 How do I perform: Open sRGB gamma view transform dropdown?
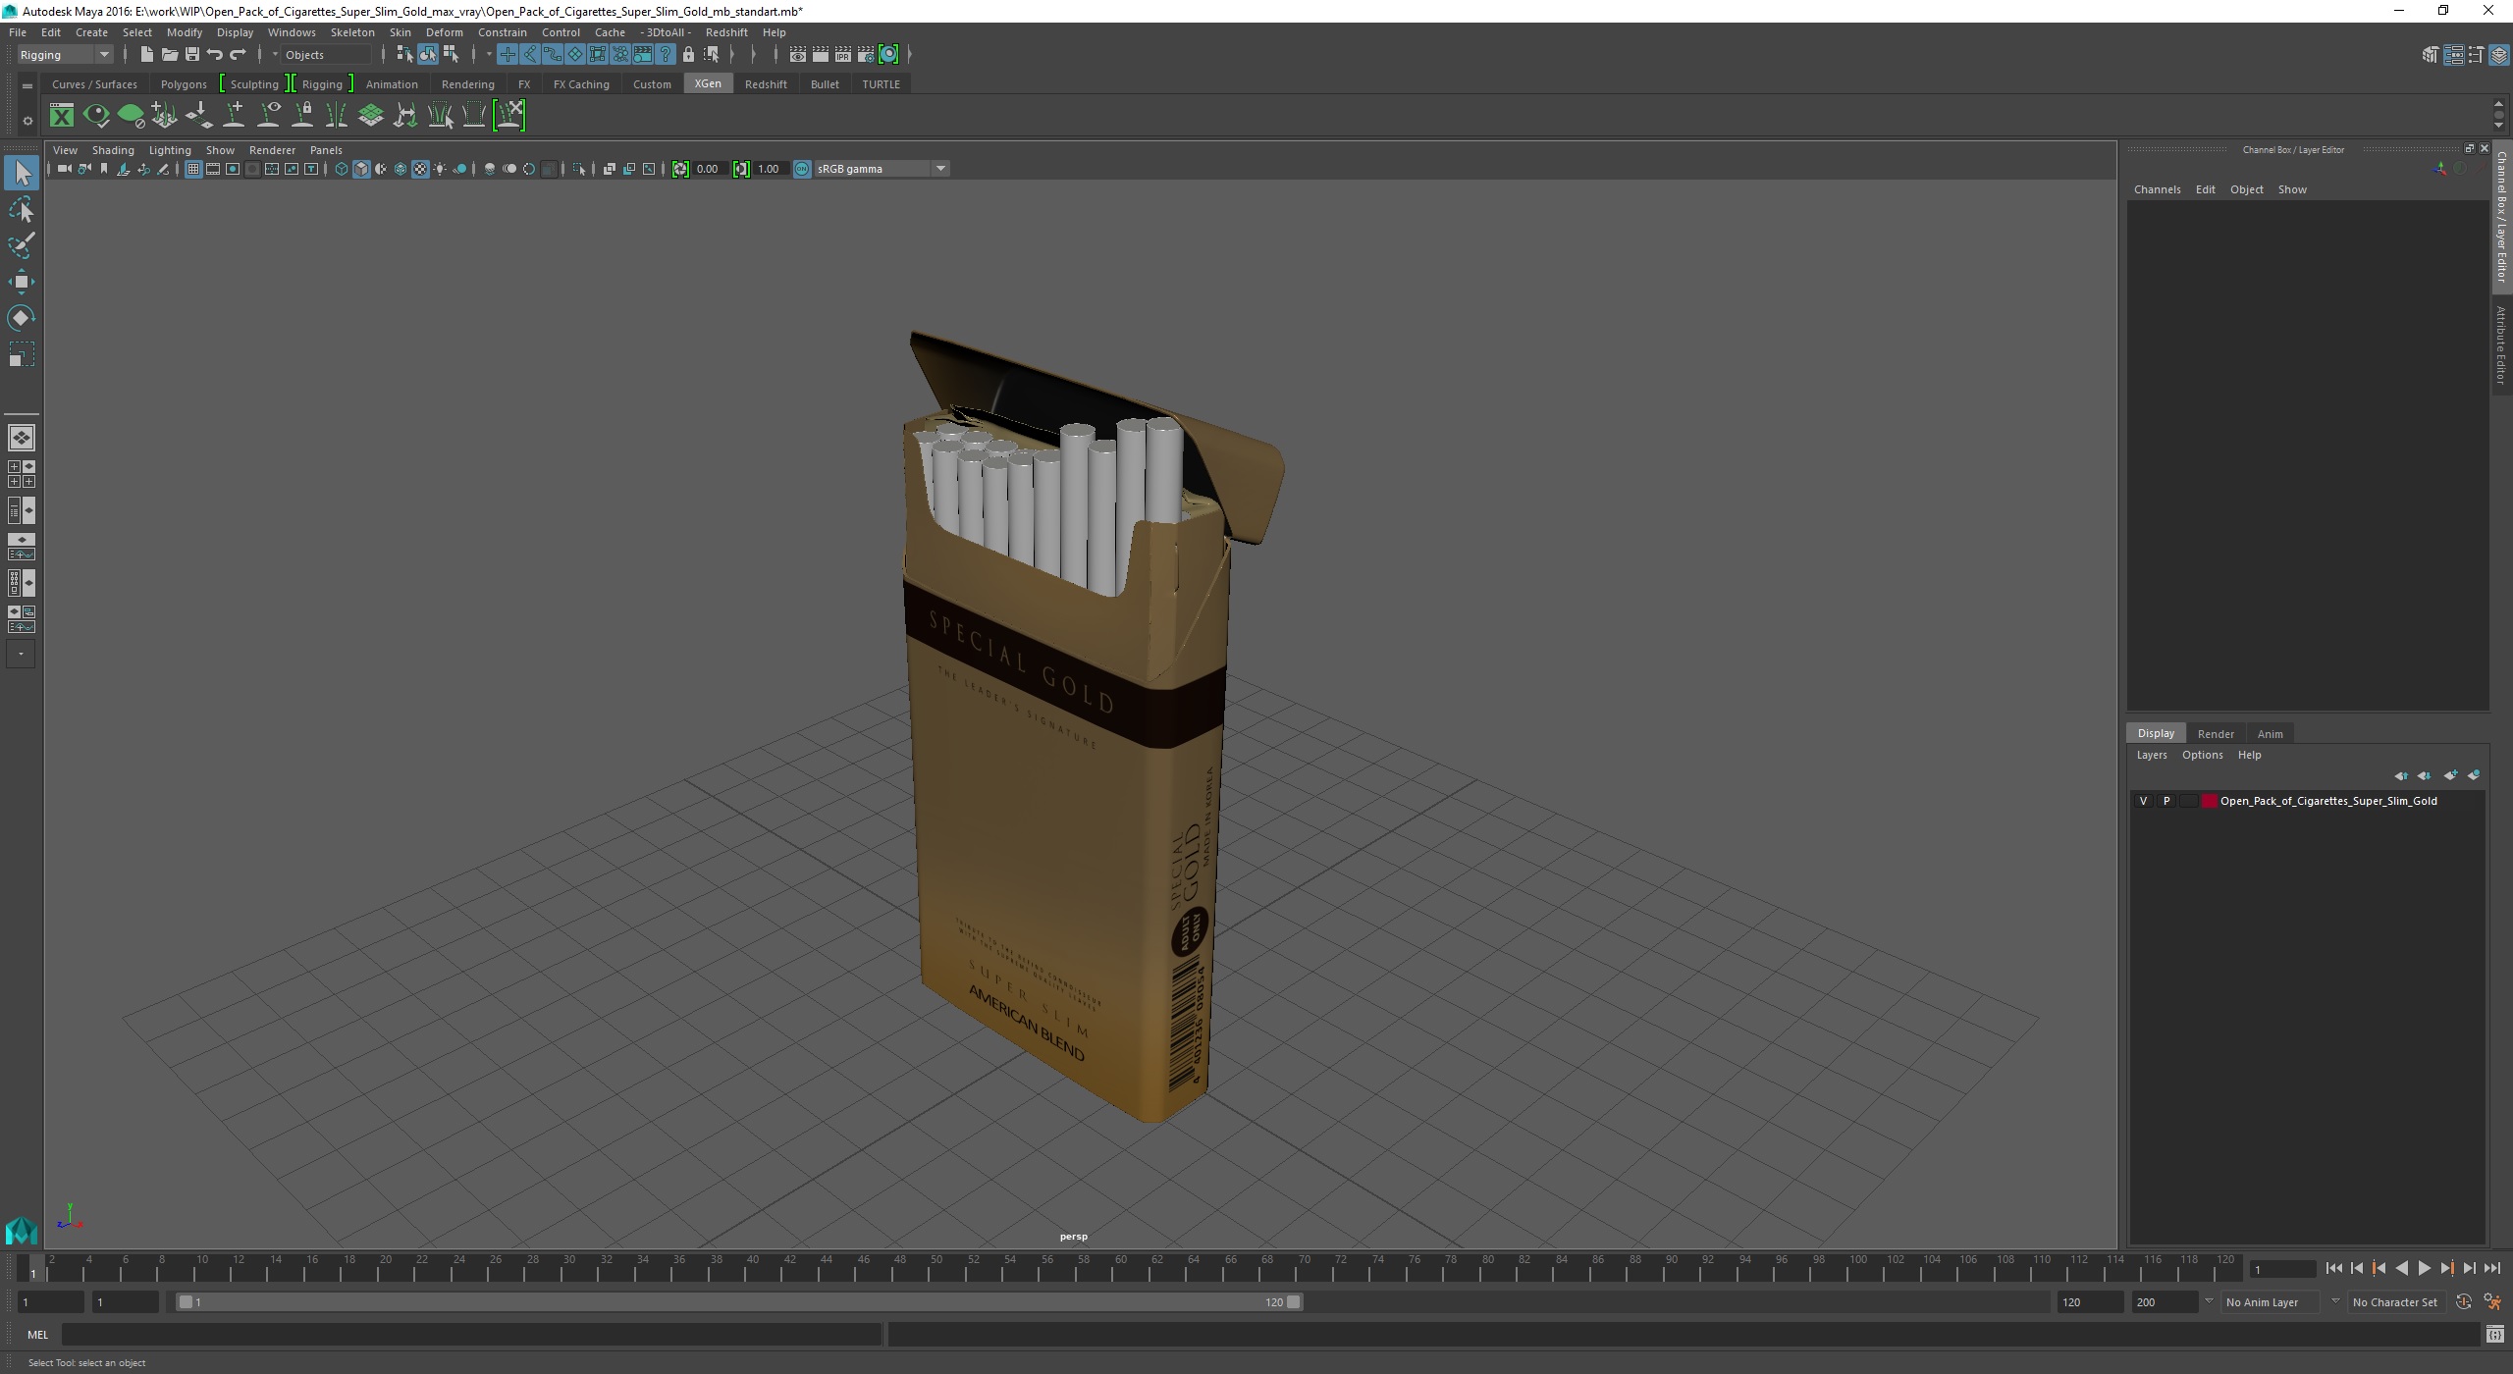tap(881, 169)
